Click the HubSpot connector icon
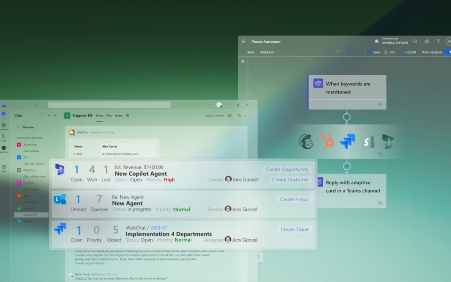Viewport: 451px width, 282px height. click(327, 141)
